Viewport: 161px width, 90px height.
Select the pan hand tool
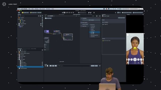(62, 13)
